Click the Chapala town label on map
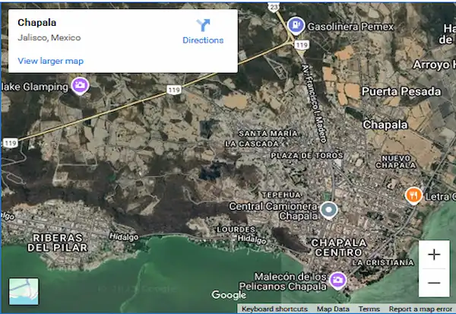Image resolution: width=456 pixels, height=314 pixels. coord(385,125)
